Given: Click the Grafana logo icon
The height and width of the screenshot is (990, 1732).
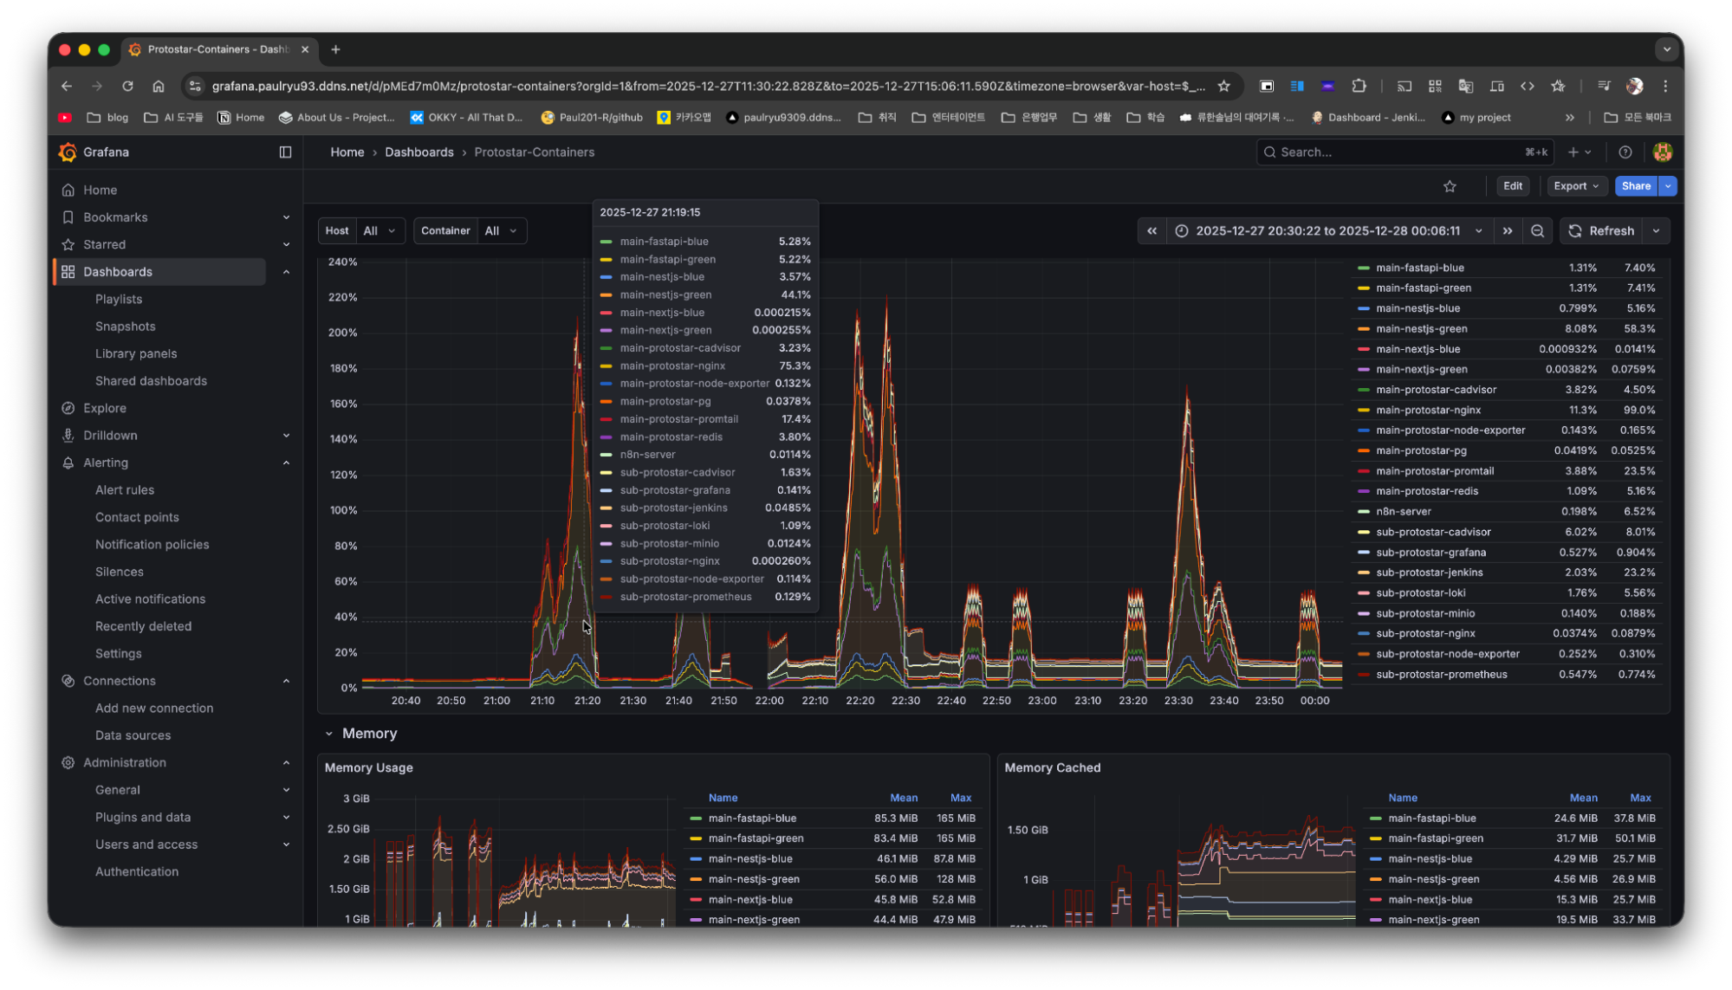Looking at the screenshot, I should (x=68, y=152).
